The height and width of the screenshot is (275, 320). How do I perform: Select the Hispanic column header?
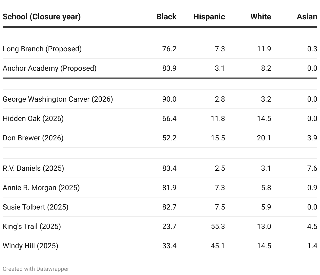(x=209, y=17)
